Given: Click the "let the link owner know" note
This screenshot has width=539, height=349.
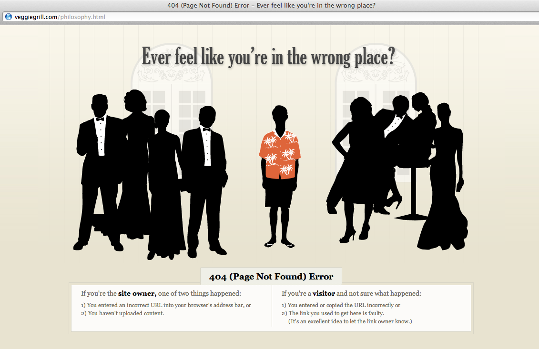Looking at the screenshot, I should [350, 321].
